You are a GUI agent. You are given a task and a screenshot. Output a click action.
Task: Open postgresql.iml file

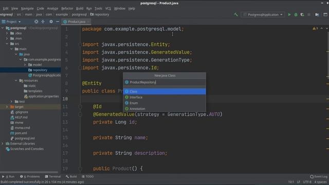[23, 138]
